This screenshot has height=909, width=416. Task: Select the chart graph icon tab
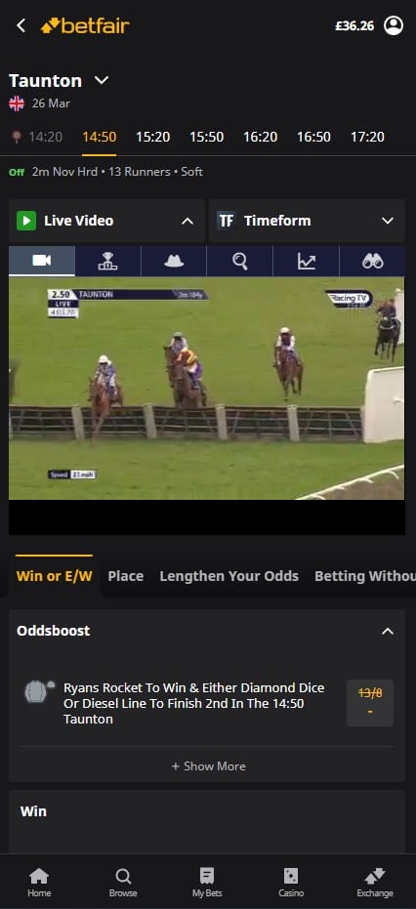(307, 261)
